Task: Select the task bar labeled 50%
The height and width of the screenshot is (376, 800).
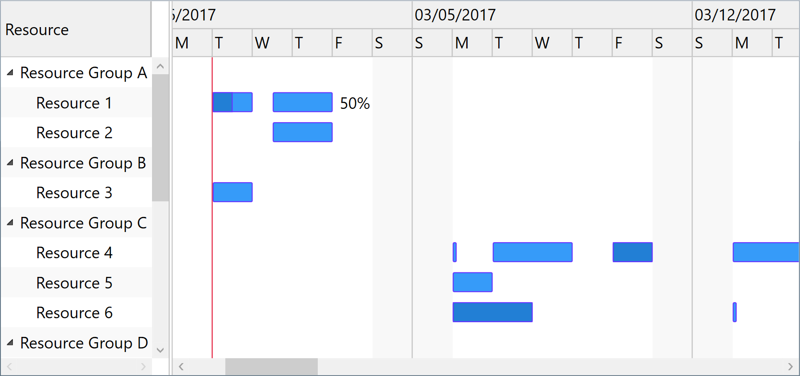Action: coord(302,103)
